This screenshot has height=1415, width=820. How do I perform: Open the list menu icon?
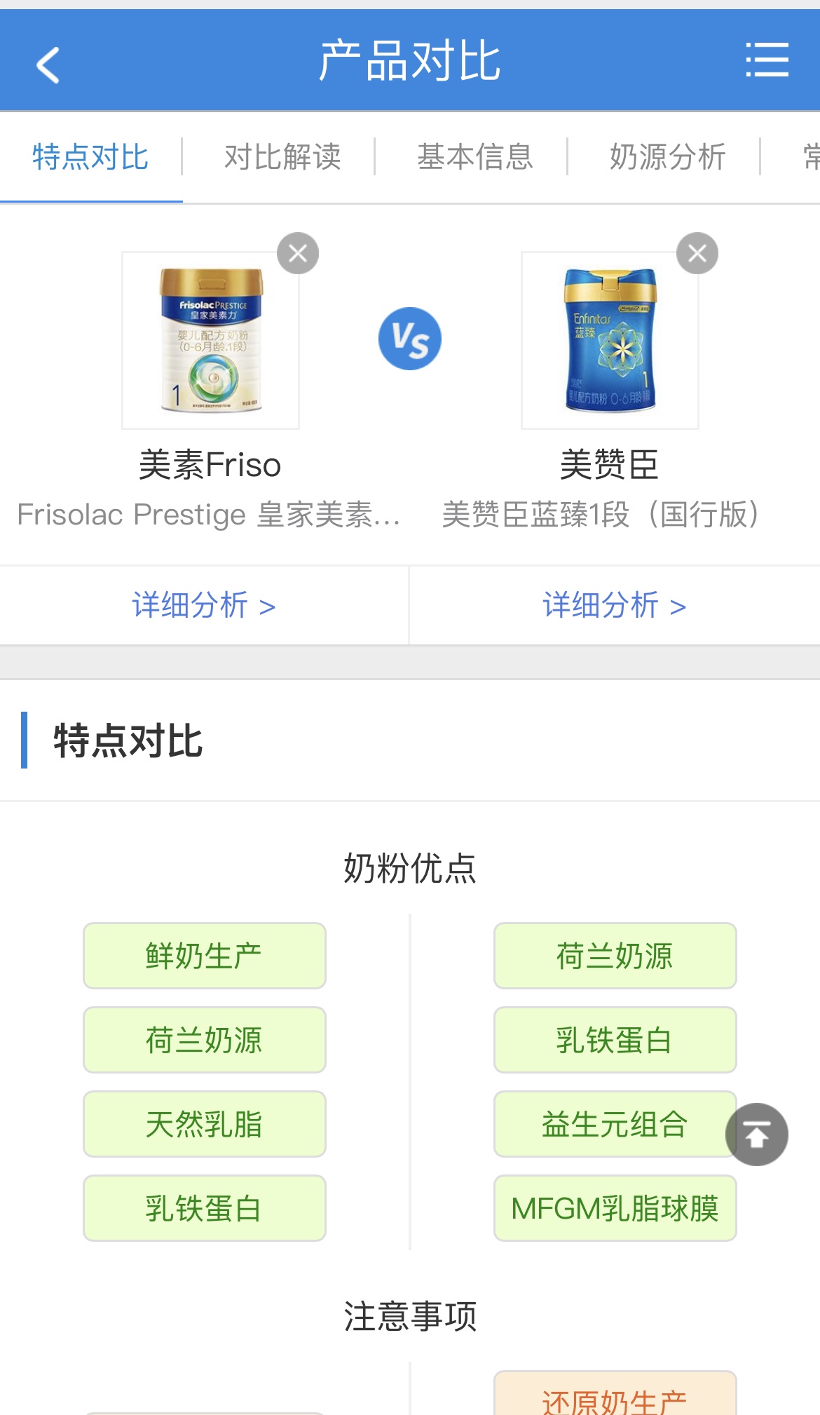[x=767, y=60]
